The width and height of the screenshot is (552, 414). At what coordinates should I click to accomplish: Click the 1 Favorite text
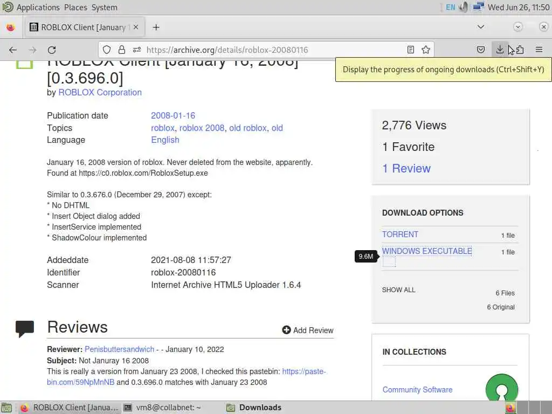[x=409, y=147]
